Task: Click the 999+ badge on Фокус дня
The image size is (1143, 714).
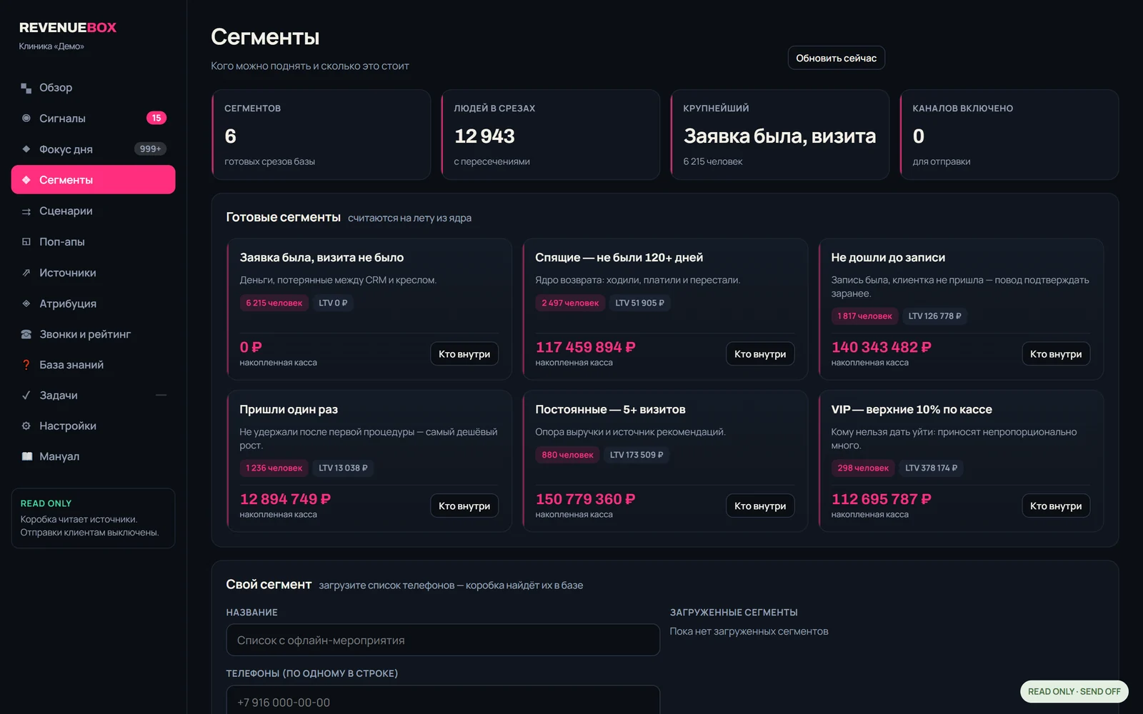Action: (x=151, y=149)
